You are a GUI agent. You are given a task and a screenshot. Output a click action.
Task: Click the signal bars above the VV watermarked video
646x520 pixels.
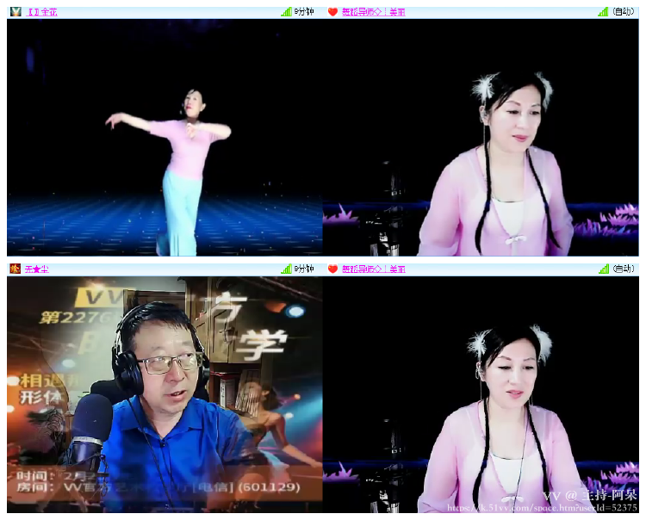[x=603, y=269]
